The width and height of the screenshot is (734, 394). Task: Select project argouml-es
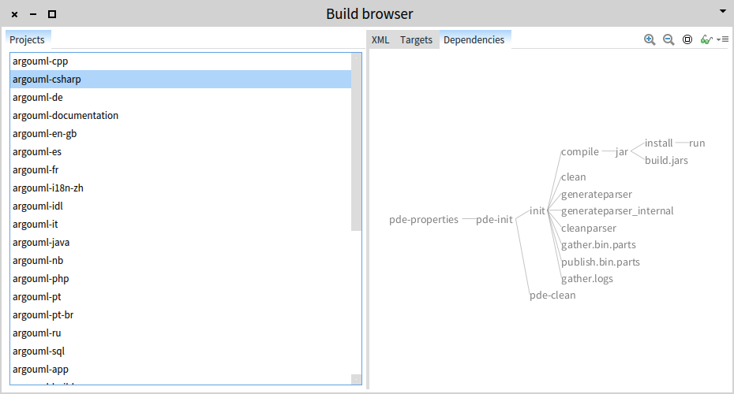(x=181, y=152)
